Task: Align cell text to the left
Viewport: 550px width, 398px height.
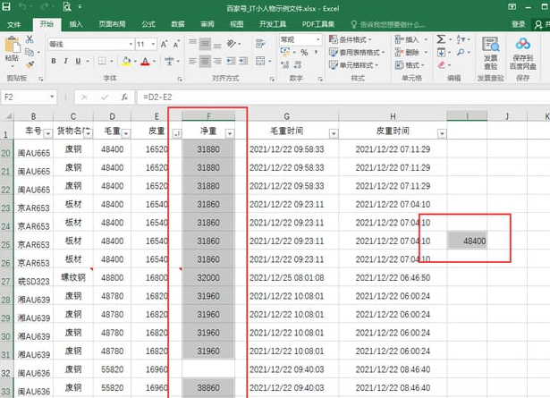Action: [x=192, y=62]
